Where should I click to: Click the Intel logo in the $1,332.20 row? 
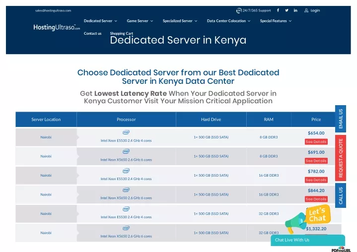click(126, 228)
